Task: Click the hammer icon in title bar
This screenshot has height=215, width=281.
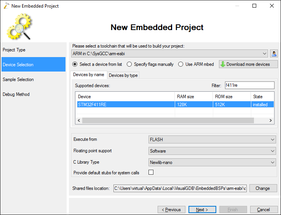Action: 6,6
